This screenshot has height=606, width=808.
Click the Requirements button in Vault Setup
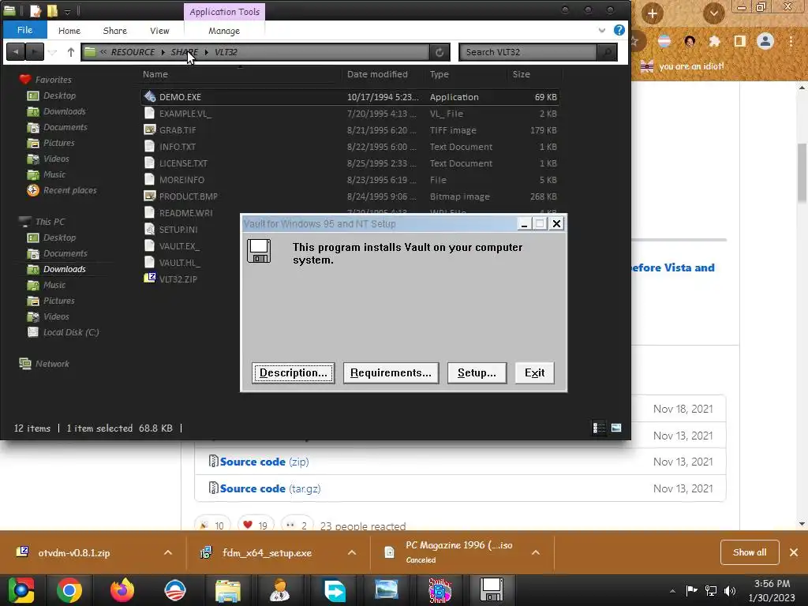(x=391, y=372)
